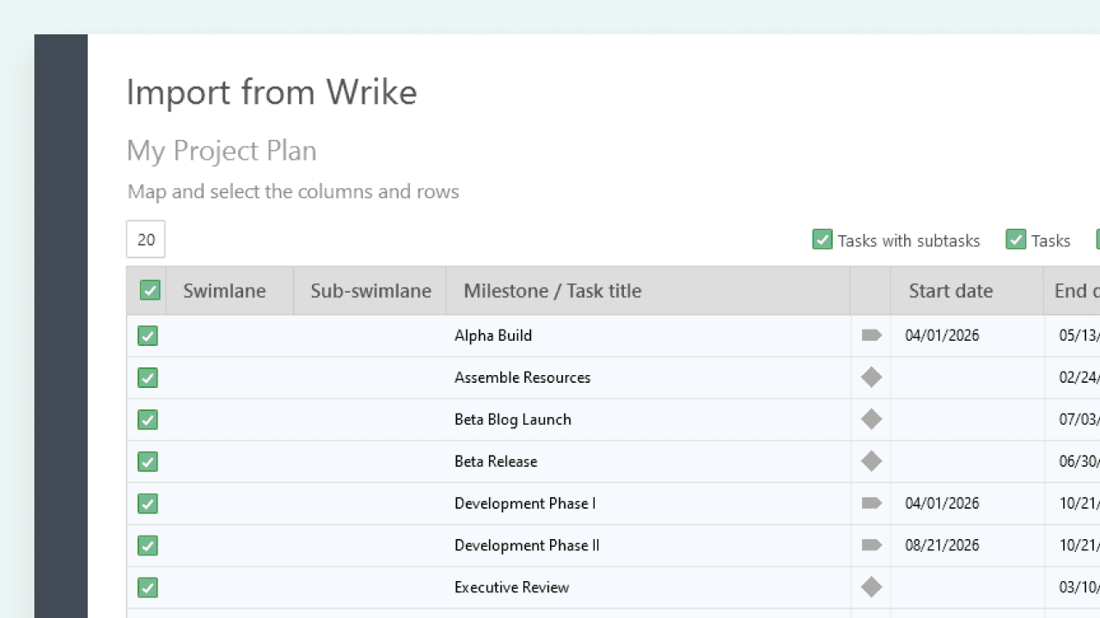Open the Sub-swimlane column mapping header
The image size is (1100, 618).
point(370,291)
